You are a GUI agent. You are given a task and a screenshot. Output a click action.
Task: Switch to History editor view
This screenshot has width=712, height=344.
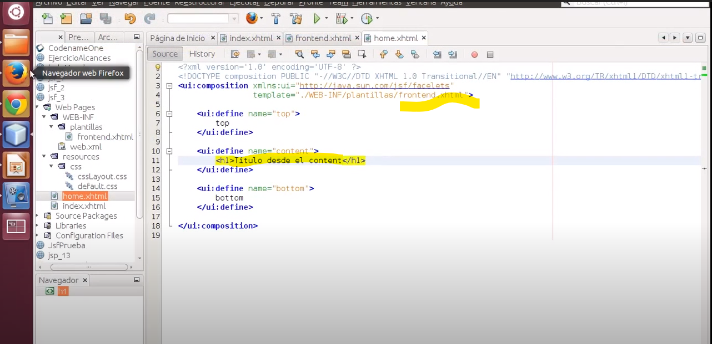(202, 54)
